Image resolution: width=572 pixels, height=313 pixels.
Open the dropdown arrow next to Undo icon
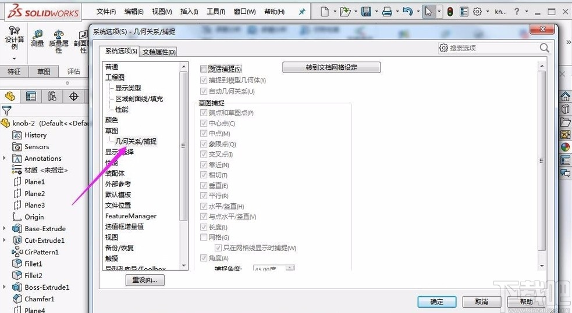coord(418,12)
